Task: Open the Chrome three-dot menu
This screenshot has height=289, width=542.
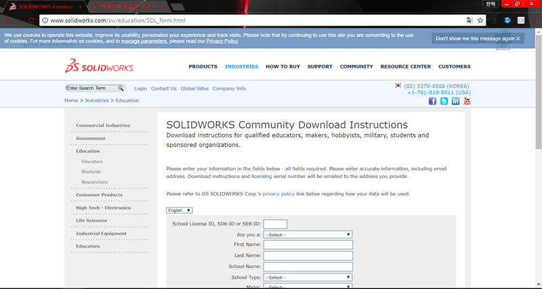Action: (x=535, y=20)
